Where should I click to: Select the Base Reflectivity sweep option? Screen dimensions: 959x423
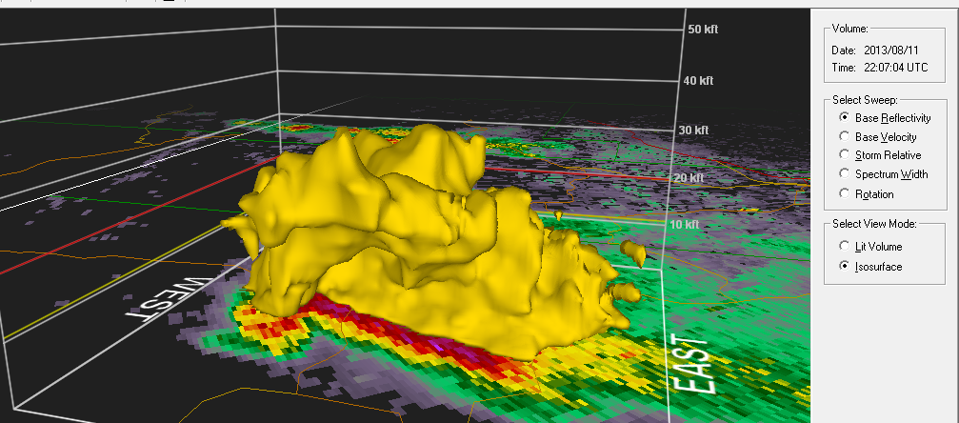tap(886, 117)
